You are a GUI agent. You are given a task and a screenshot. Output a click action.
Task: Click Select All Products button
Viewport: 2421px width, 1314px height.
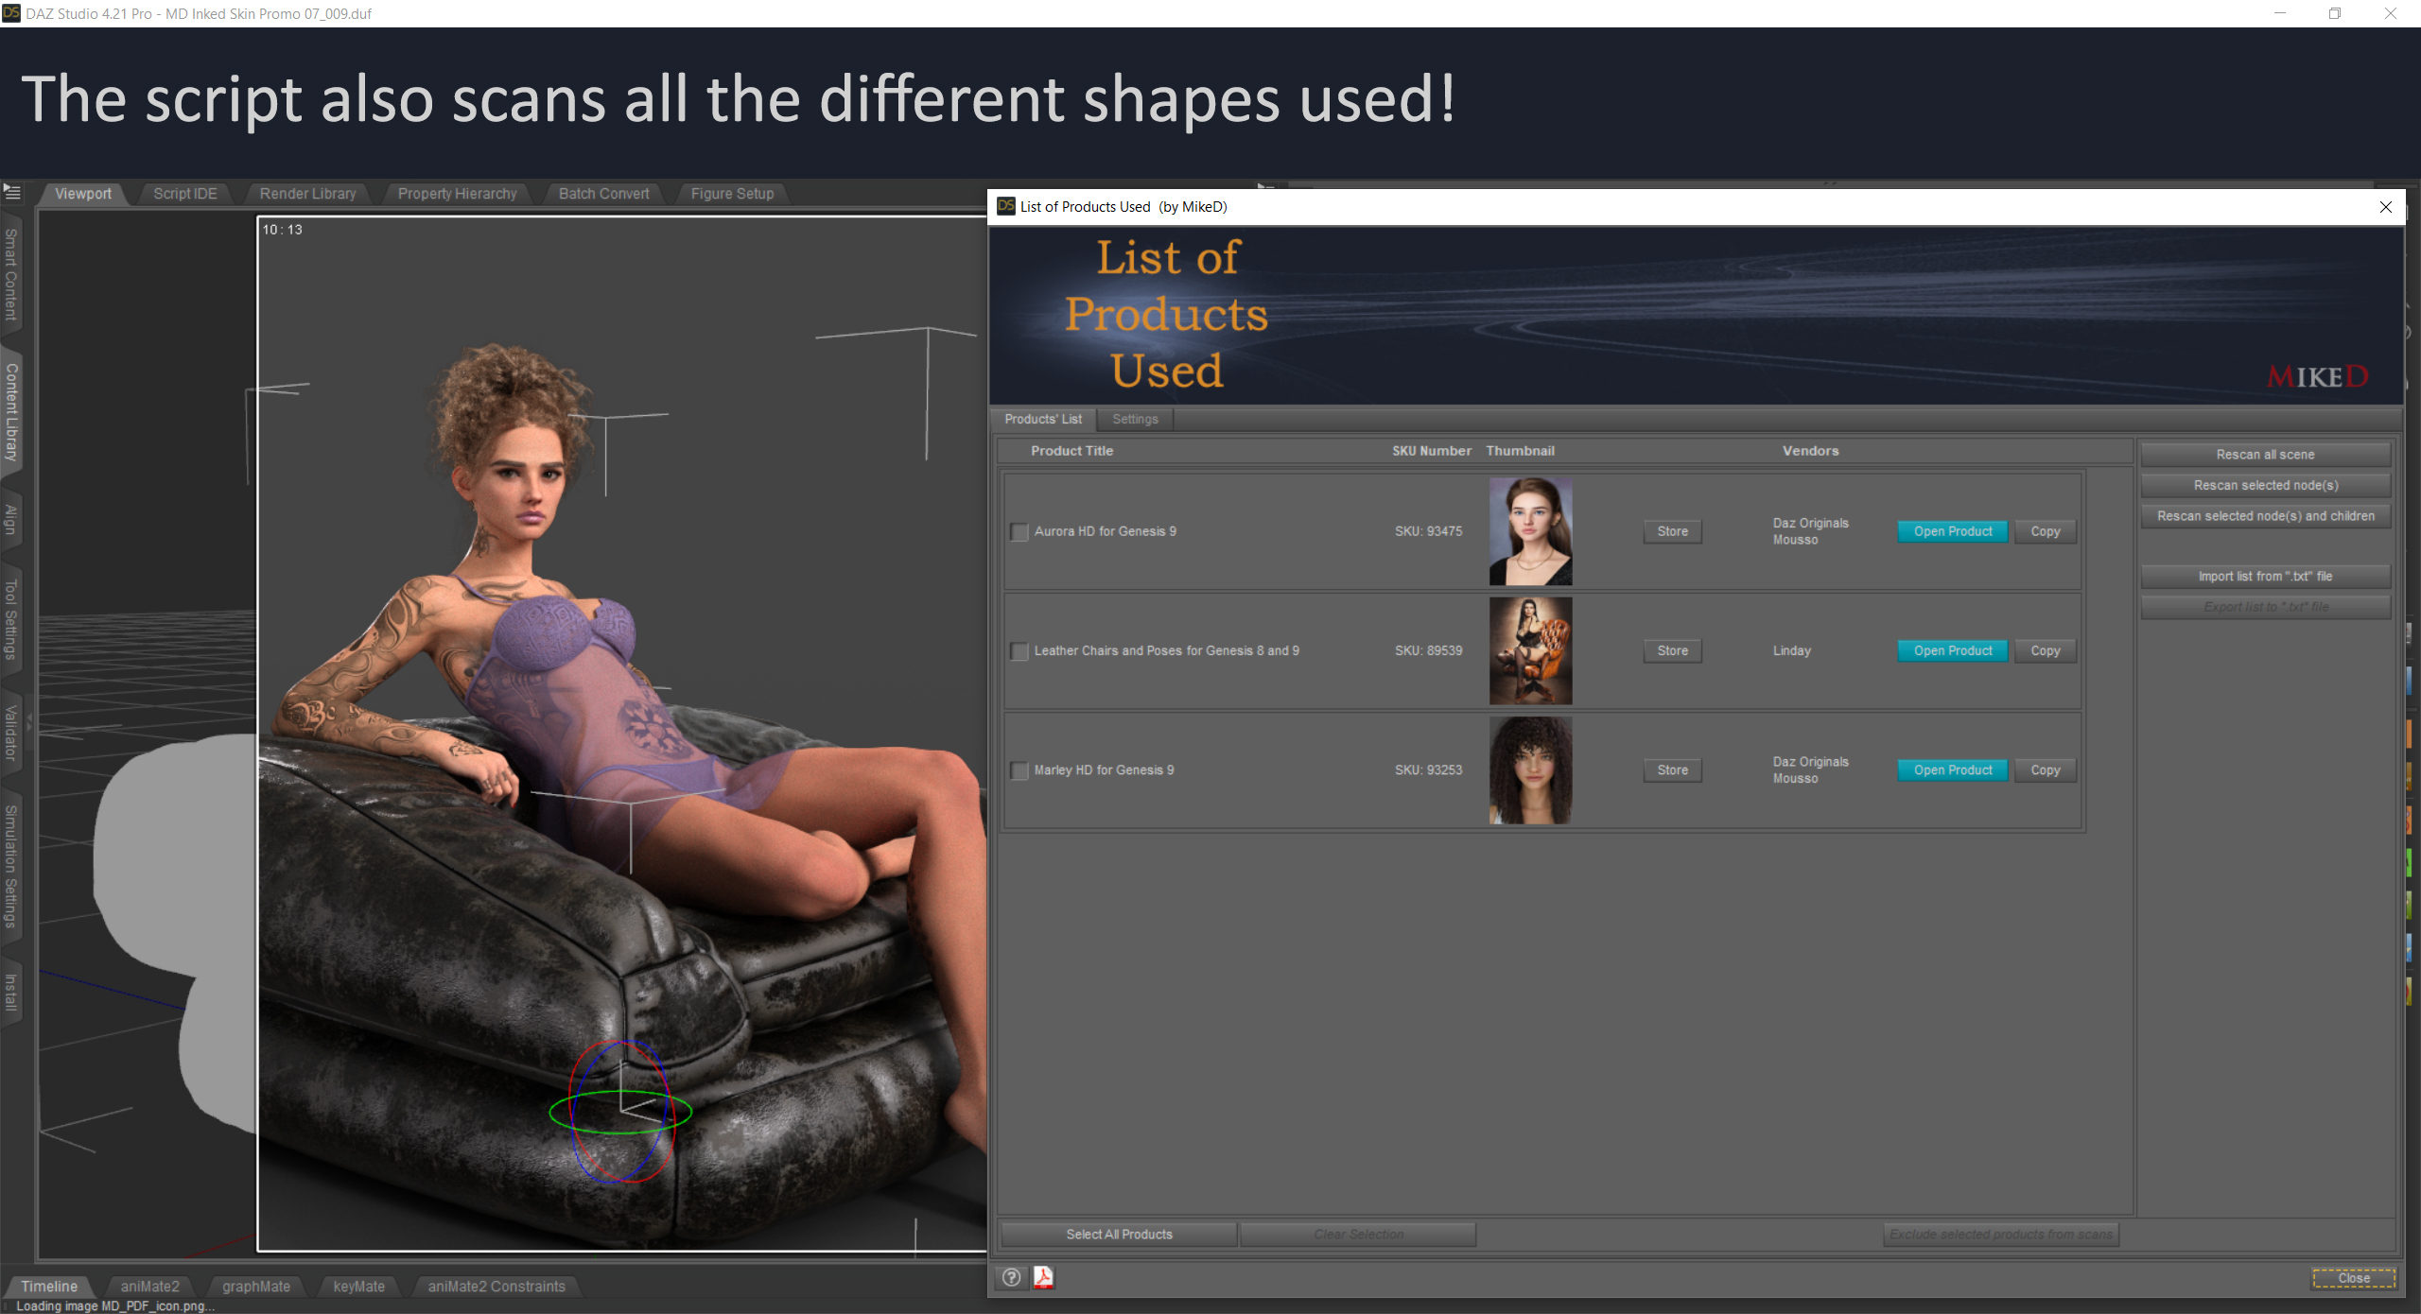click(x=1119, y=1235)
